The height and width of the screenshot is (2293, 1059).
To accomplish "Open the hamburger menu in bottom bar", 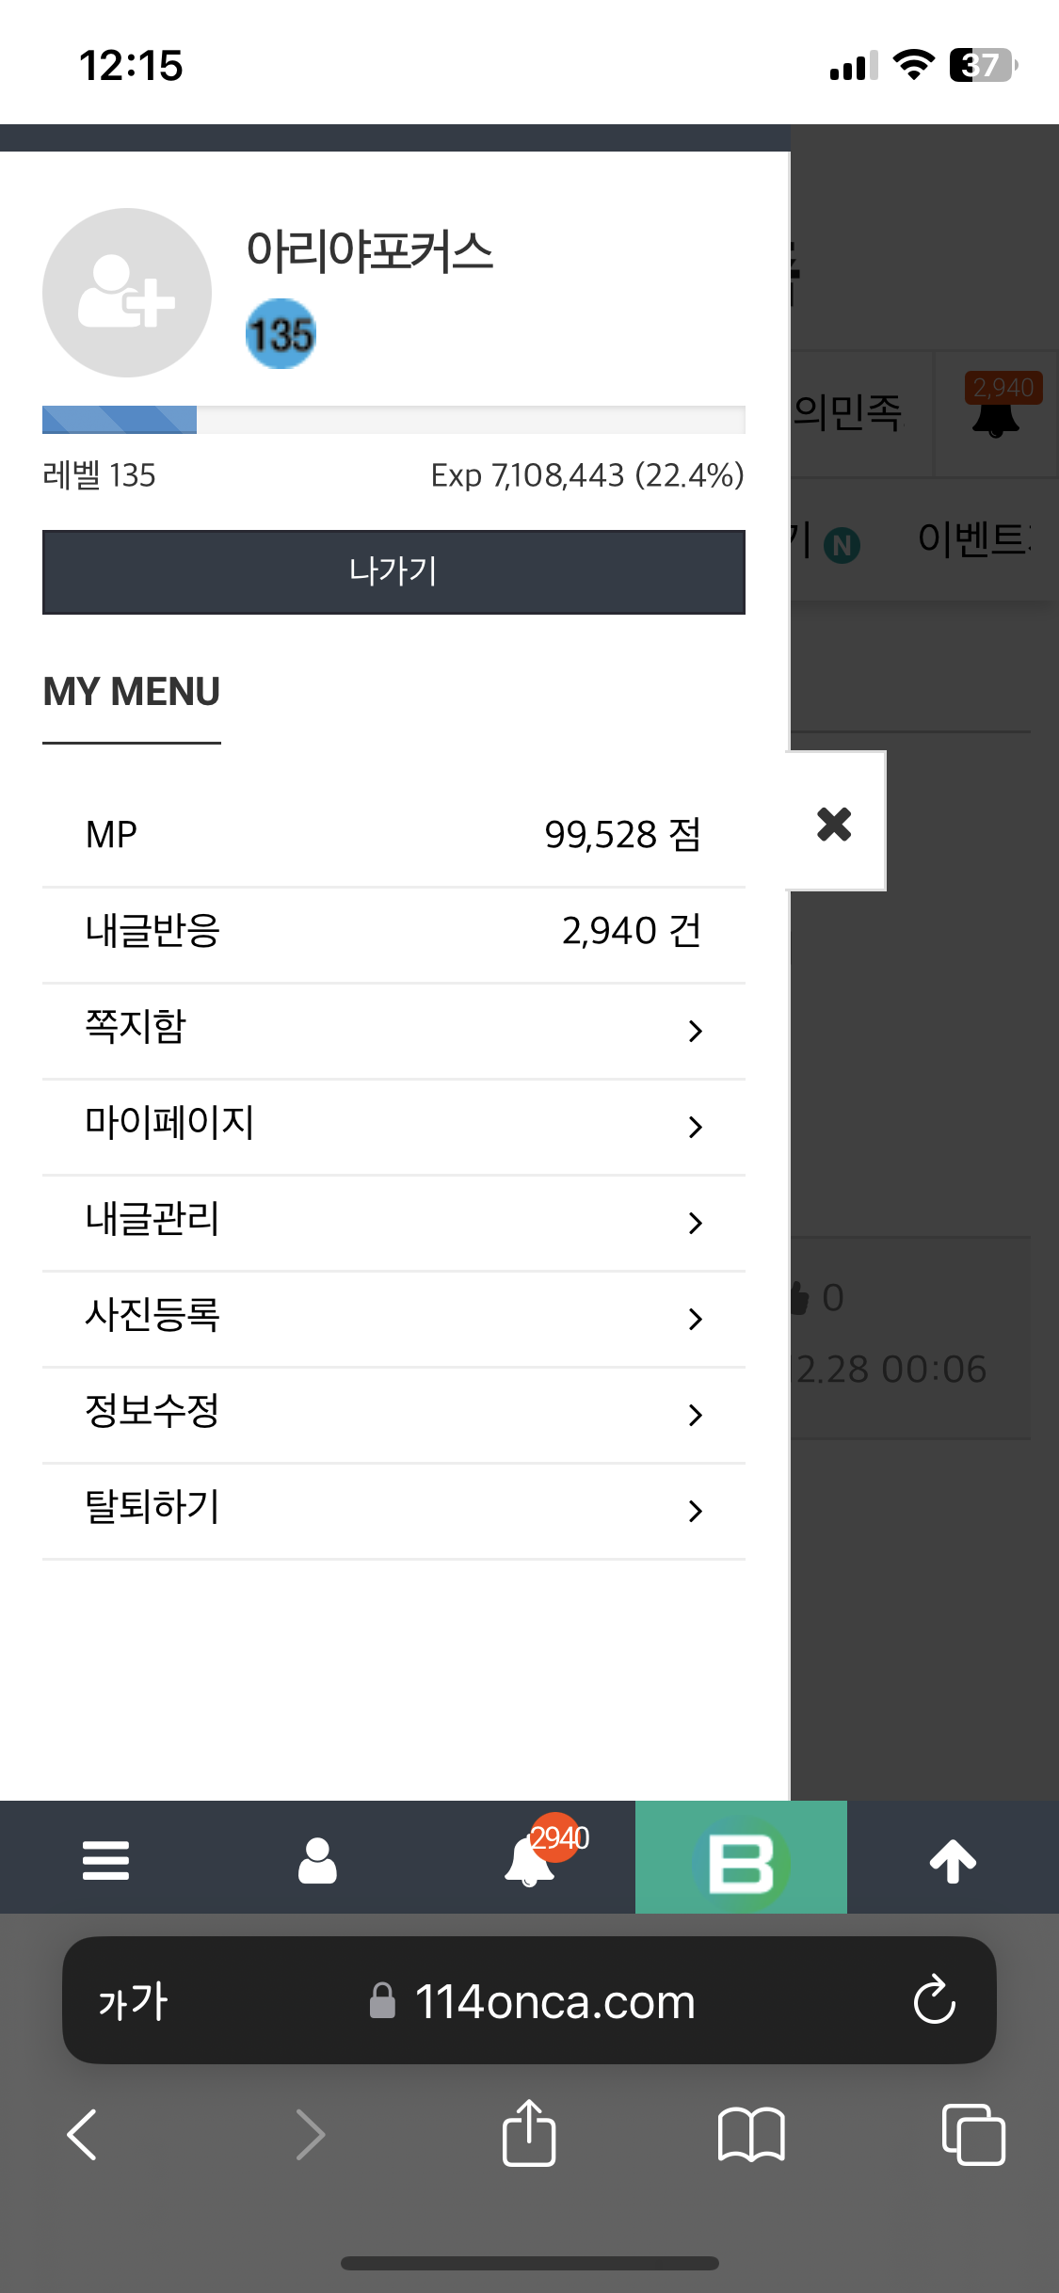I will (105, 1860).
